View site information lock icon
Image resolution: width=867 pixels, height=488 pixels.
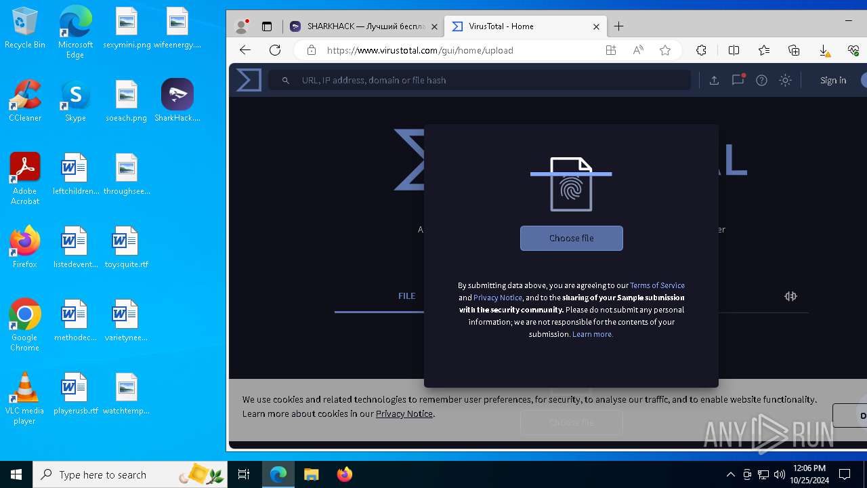(x=312, y=50)
